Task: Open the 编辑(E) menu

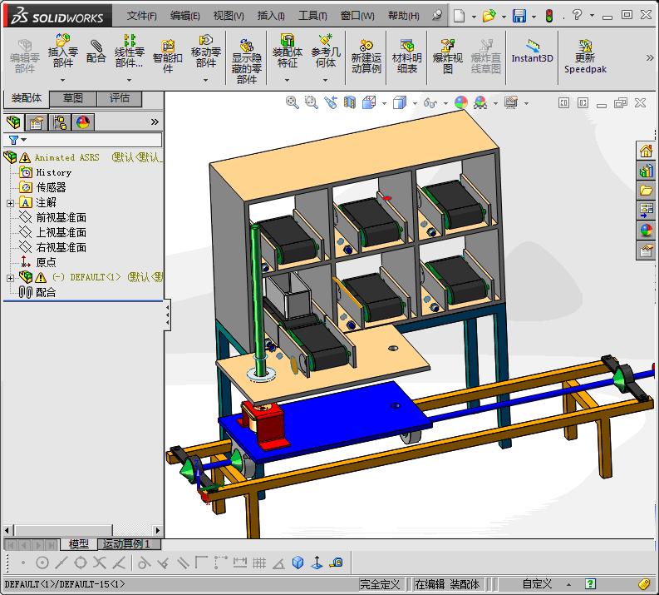Action: [x=185, y=16]
